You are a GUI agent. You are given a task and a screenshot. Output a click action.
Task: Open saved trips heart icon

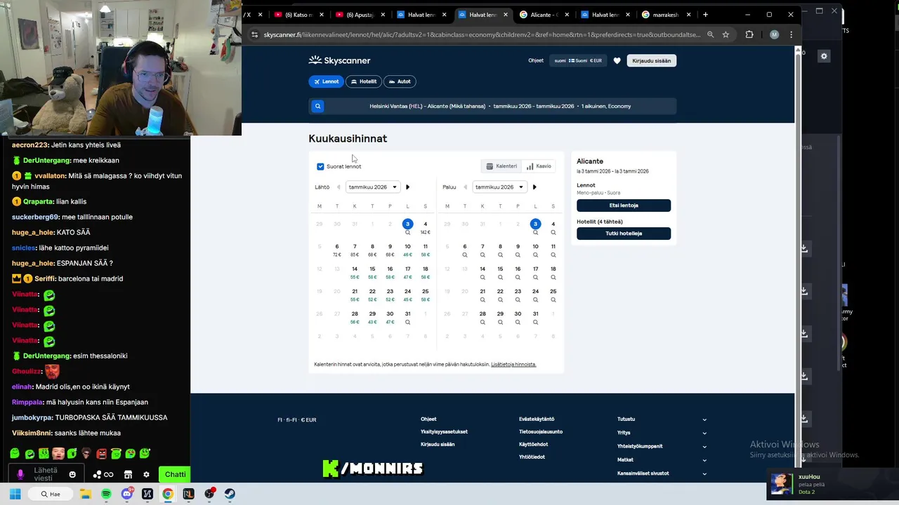[617, 61]
